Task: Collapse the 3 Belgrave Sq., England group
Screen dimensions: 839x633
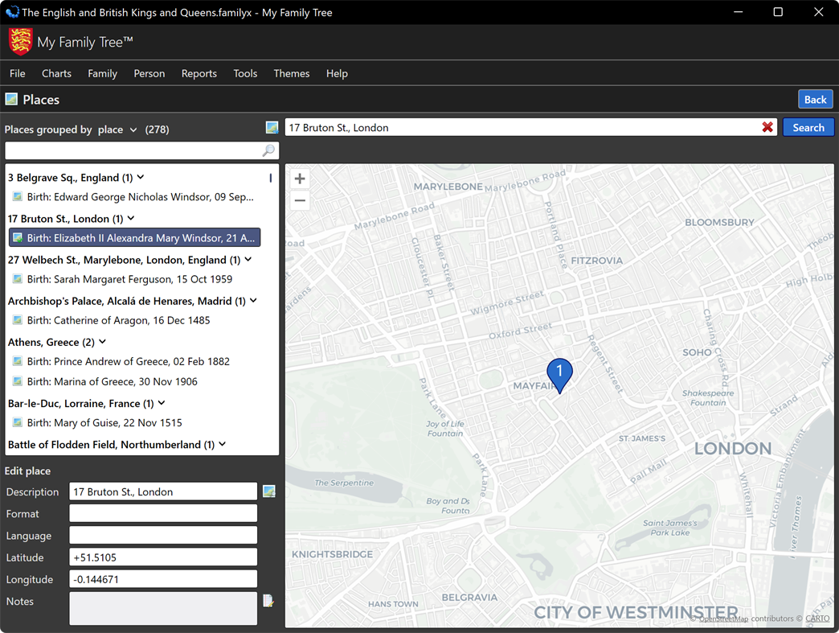Action: (x=141, y=177)
